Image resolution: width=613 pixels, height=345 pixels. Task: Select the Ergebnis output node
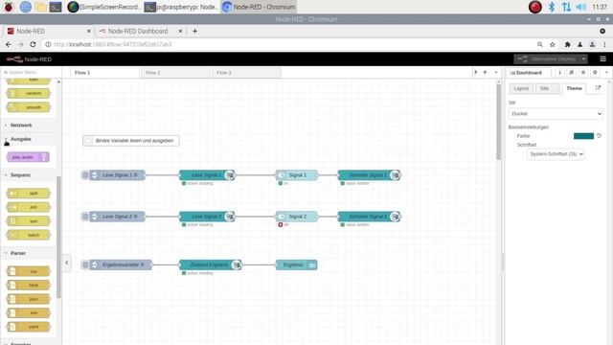[296, 265]
